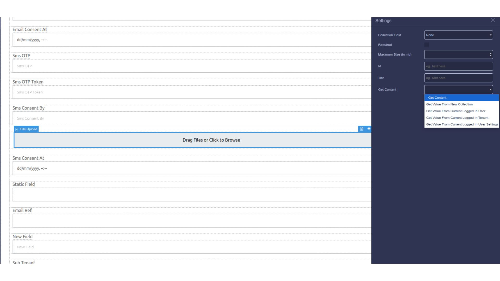Close the Settings panel

point(493,20)
